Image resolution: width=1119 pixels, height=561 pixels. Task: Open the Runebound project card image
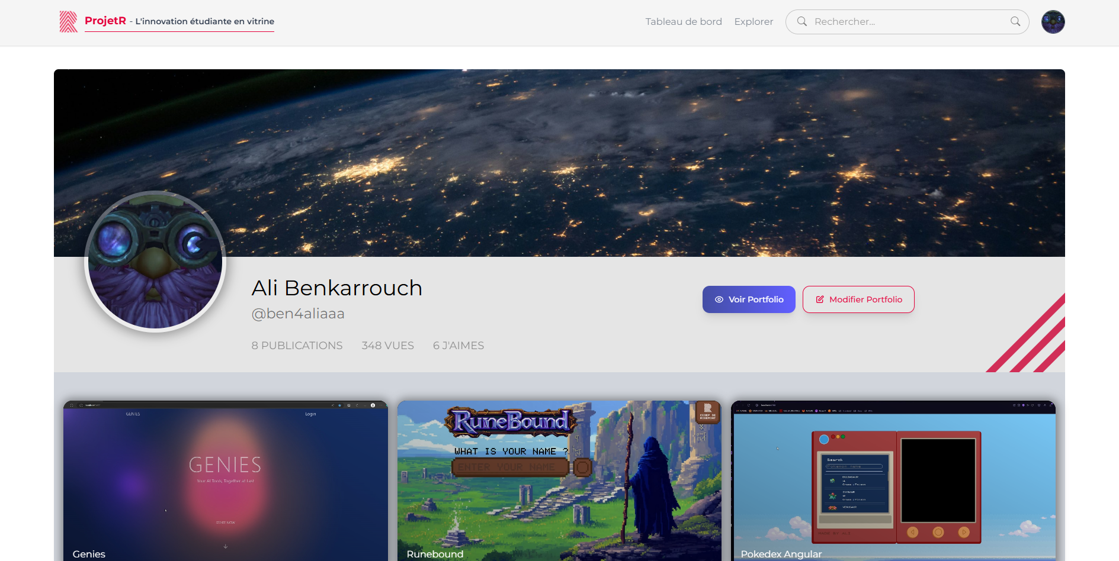pyautogui.click(x=559, y=479)
